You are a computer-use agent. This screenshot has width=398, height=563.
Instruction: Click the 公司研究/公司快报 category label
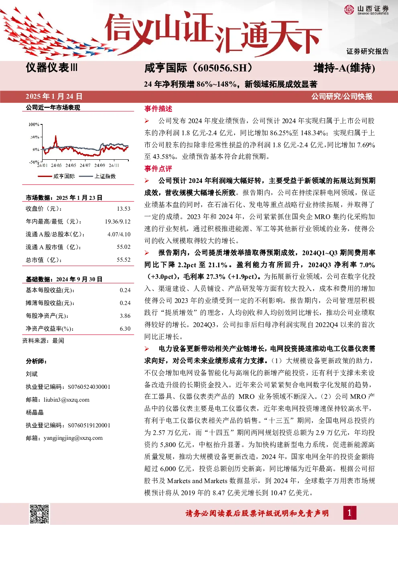point(342,96)
